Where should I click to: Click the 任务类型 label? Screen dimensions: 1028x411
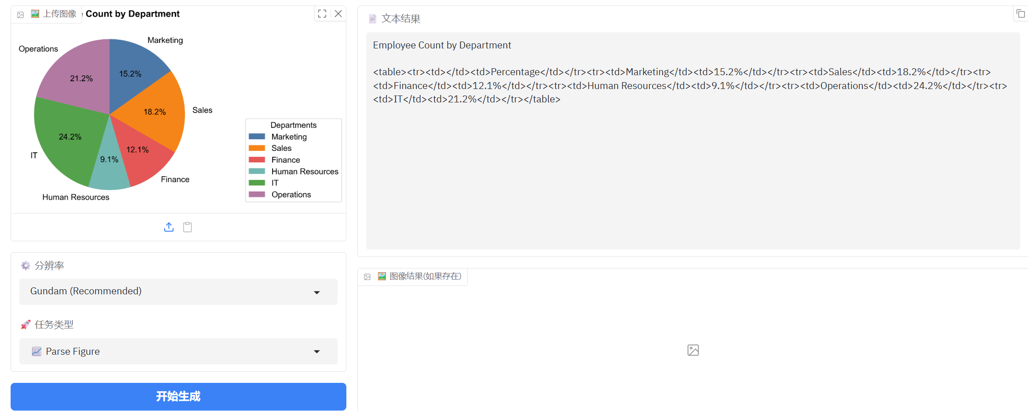[54, 325]
